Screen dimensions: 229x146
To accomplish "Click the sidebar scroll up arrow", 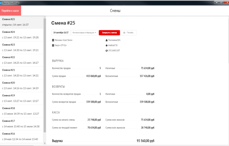I will click(45, 17).
